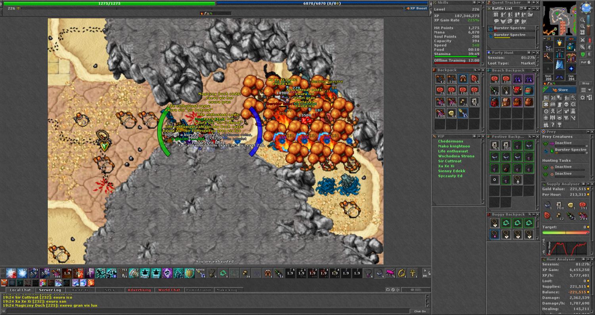Click the minimap compass rose
Image resolution: width=595 pixels, height=315 pixels.
(586, 8)
